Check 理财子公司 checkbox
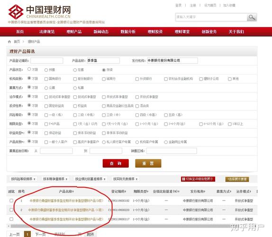272x237 pixels. [x=201, y=79]
